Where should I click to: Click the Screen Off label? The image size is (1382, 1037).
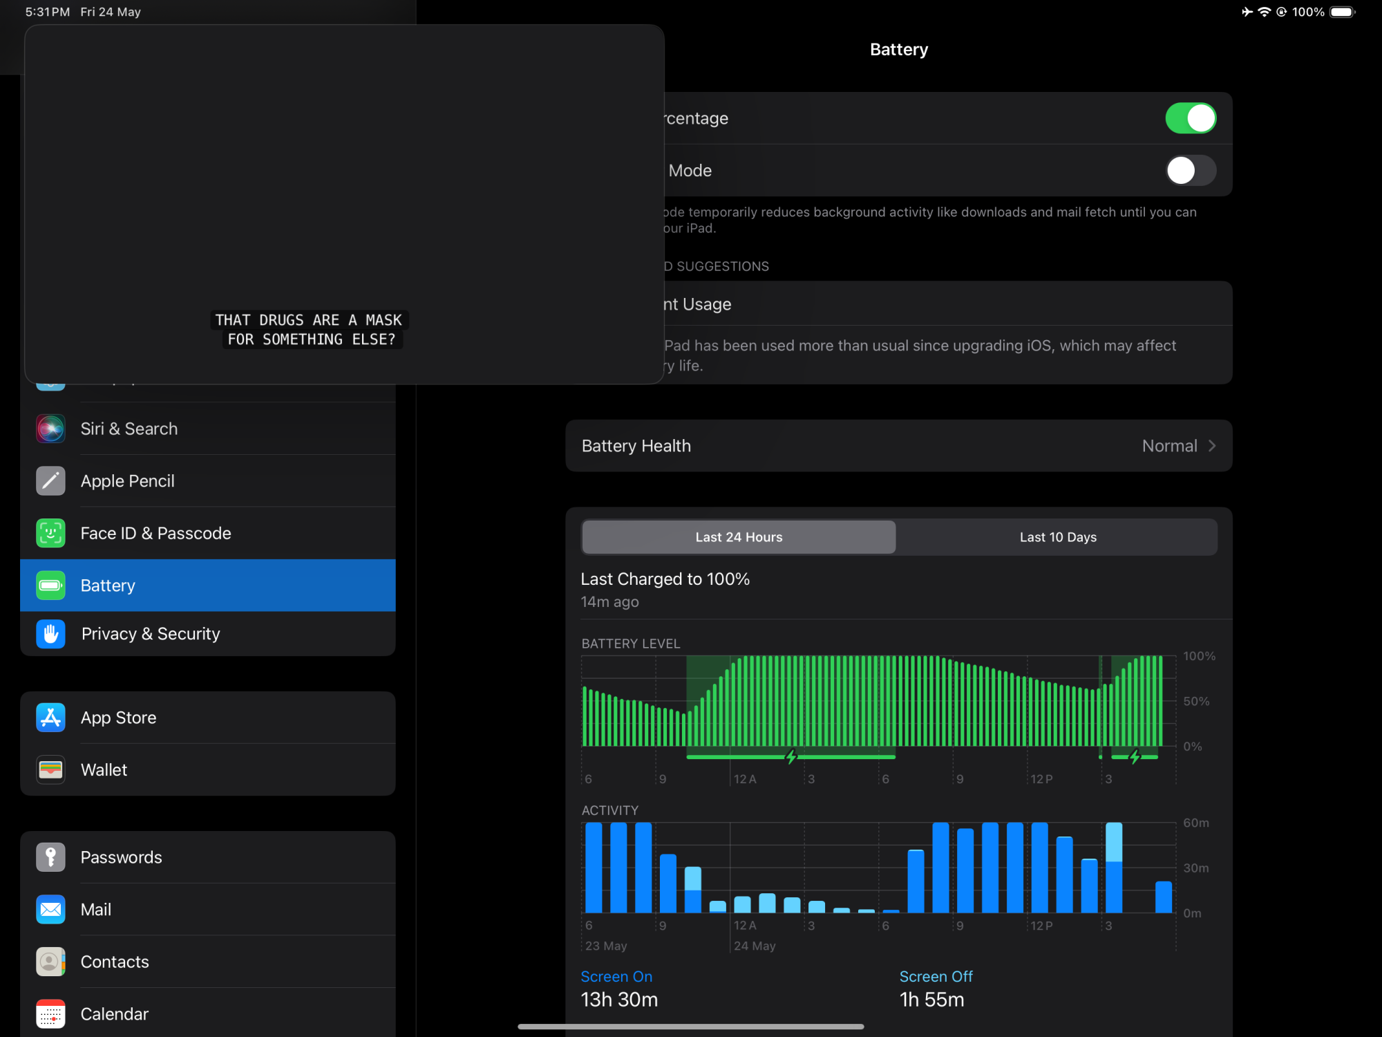tap(935, 976)
